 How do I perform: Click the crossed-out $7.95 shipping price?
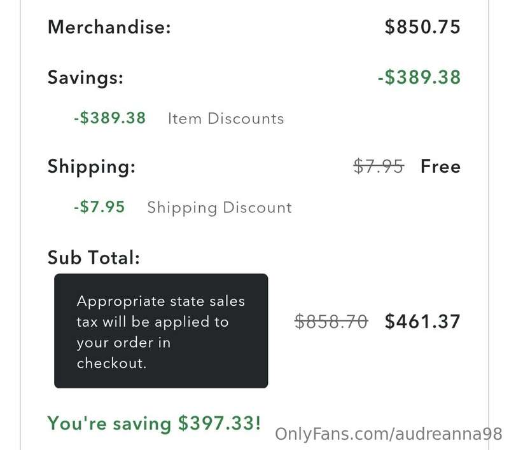379,167
